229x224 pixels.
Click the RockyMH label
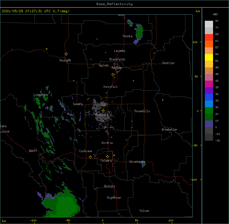[x=65, y=60]
